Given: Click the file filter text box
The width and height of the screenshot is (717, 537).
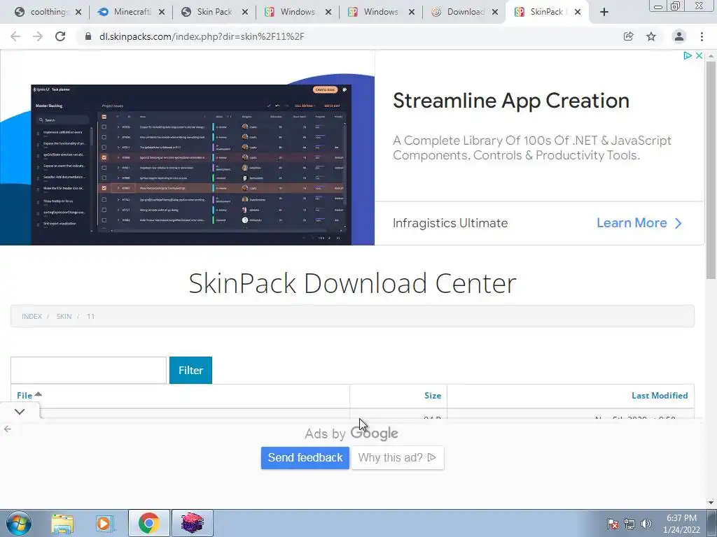Looking at the screenshot, I should [88, 371].
